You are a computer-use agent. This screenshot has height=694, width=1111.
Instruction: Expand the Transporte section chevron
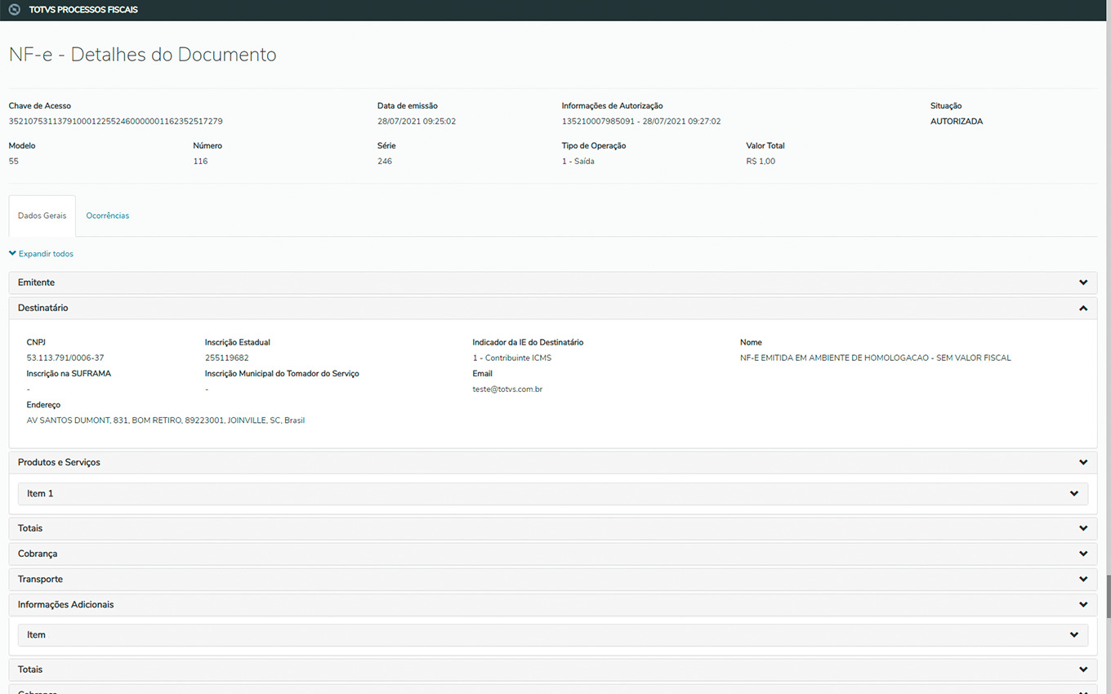pyautogui.click(x=1083, y=579)
